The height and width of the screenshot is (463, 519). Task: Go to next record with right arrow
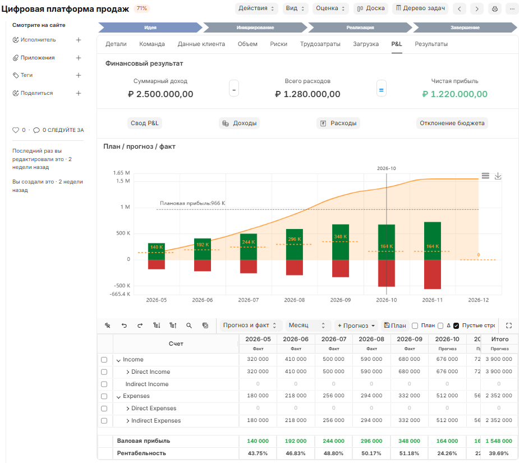click(x=477, y=9)
